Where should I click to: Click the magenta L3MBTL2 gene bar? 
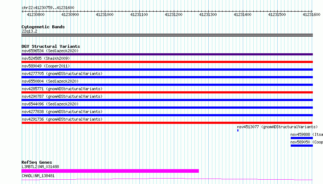[110, 171]
